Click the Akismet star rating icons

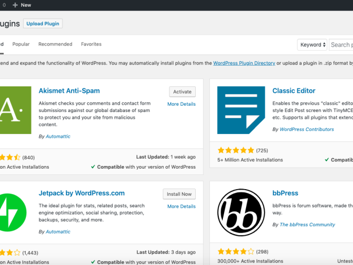[x=10, y=157]
